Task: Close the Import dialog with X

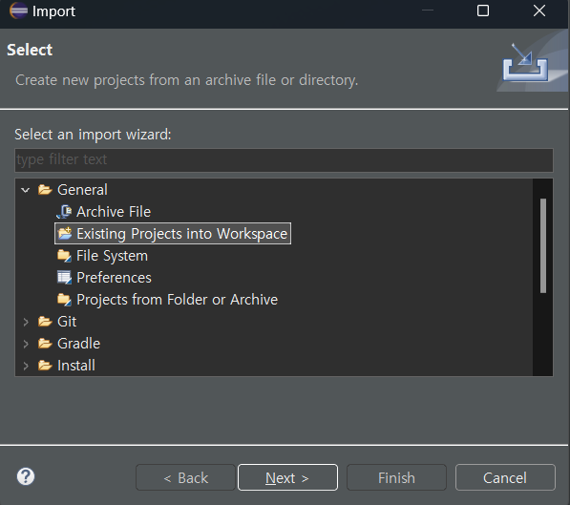Action: tap(539, 11)
